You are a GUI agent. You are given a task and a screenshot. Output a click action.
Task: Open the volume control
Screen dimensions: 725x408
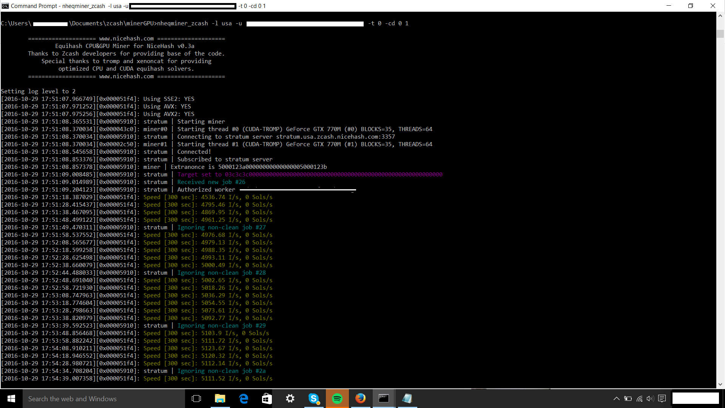[x=650, y=399]
